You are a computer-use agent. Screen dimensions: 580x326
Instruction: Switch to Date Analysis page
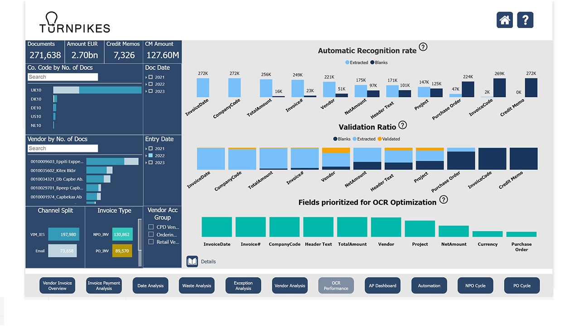(150, 286)
